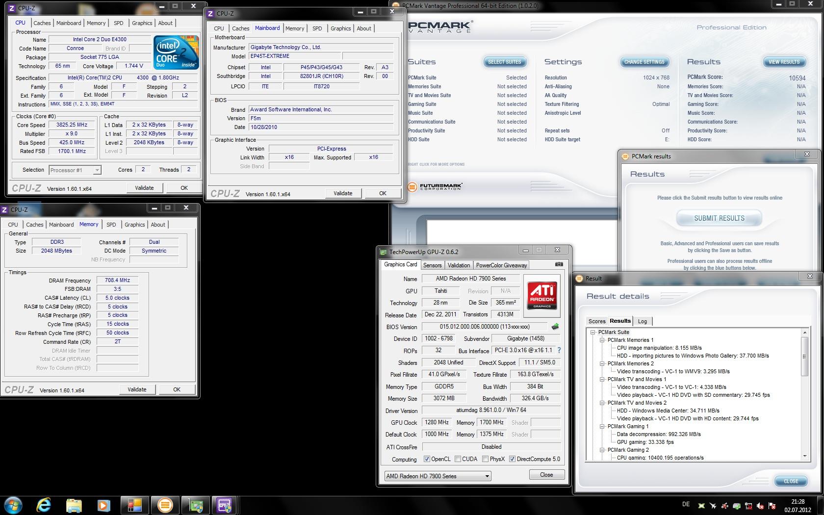
Task: Open Caches tab in CPU-Z Mainboard window
Action: [241, 28]
